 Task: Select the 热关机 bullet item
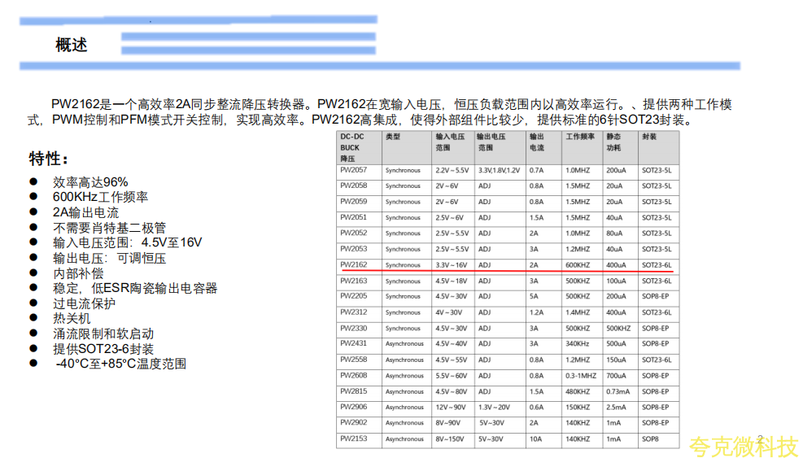tap(72, 318)
